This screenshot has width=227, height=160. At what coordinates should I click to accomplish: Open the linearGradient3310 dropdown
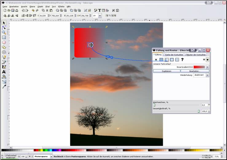207,67
